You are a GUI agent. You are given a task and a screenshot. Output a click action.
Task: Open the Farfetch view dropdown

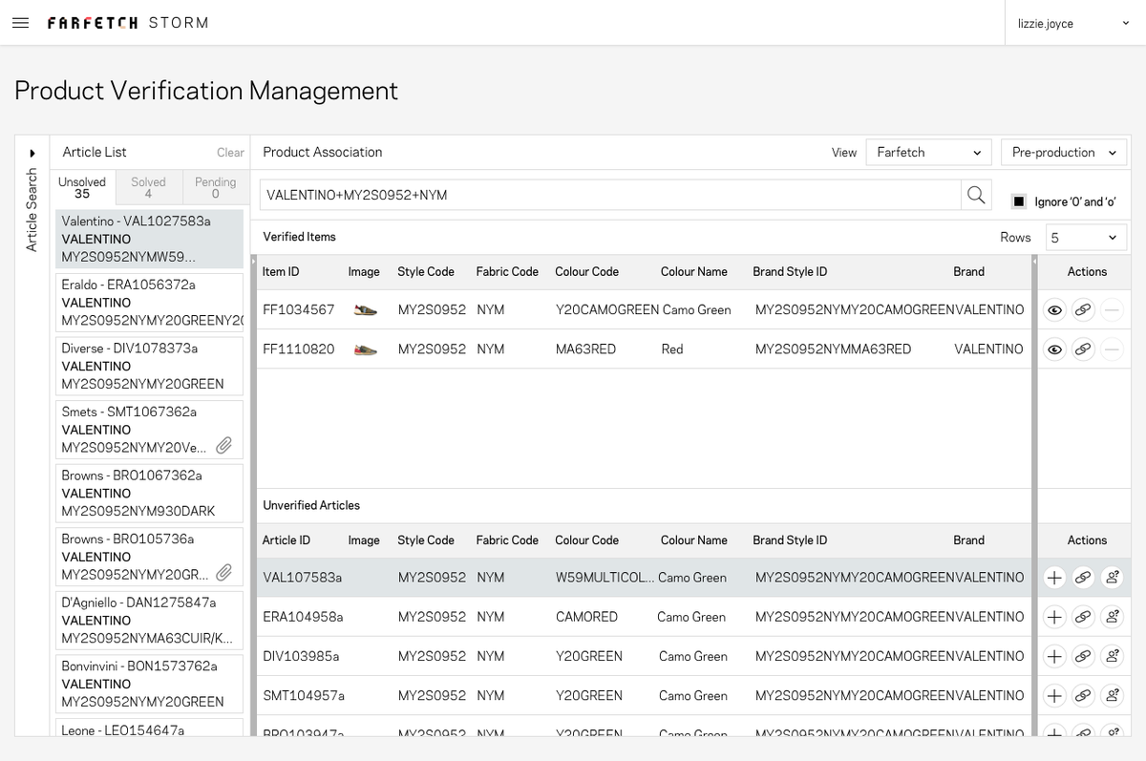pos(928,153)
